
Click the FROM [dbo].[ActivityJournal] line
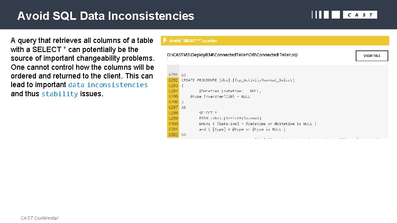pos(230,118)
